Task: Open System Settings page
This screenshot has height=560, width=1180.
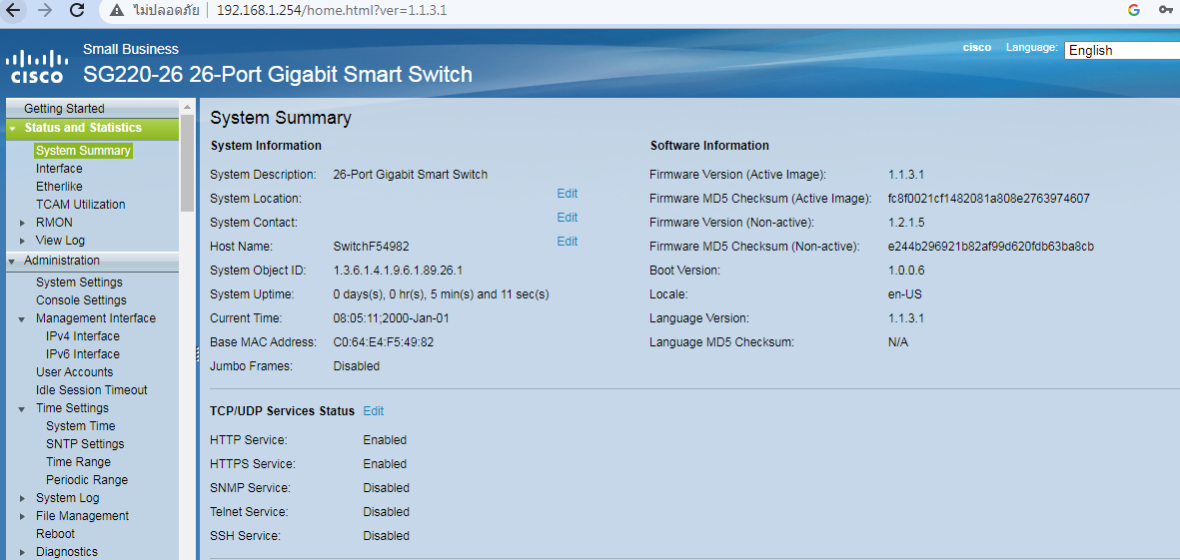Action: 79,281
